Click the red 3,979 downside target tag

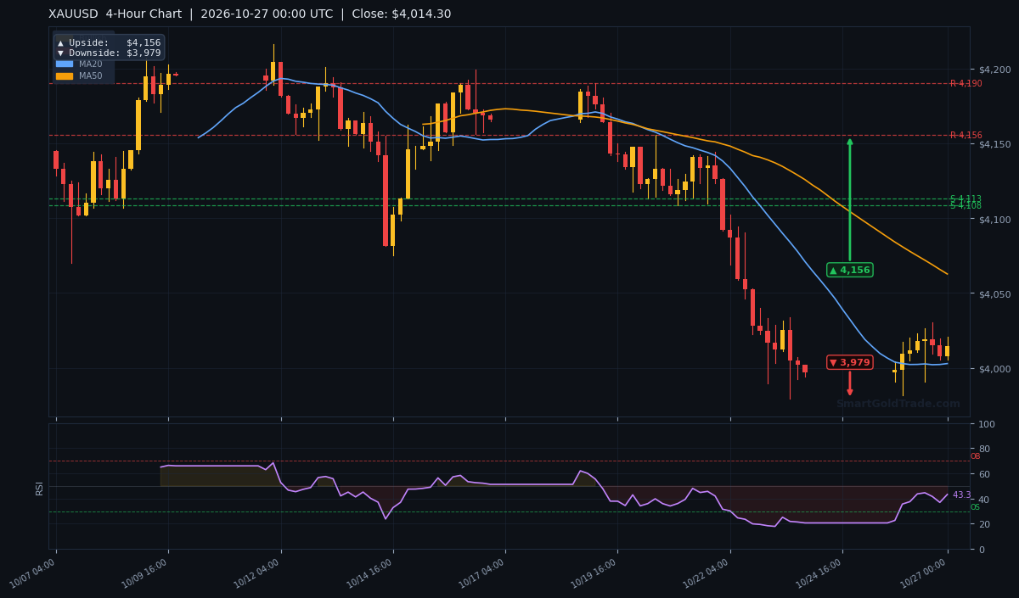850,362
